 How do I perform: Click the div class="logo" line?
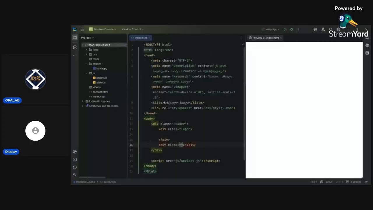coord(175,129)
